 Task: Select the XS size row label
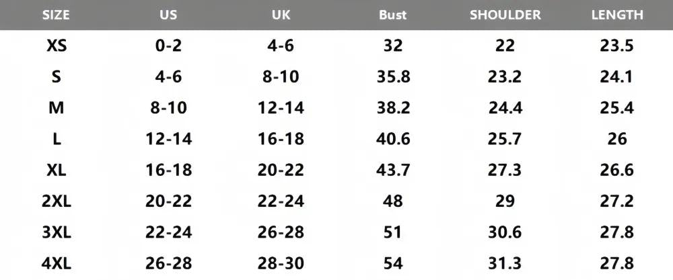click(x=57, y=46)
